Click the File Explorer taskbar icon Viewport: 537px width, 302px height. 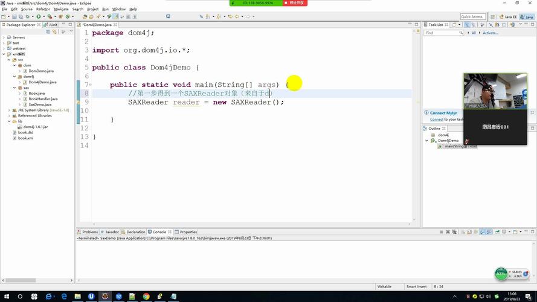point(78,297)
